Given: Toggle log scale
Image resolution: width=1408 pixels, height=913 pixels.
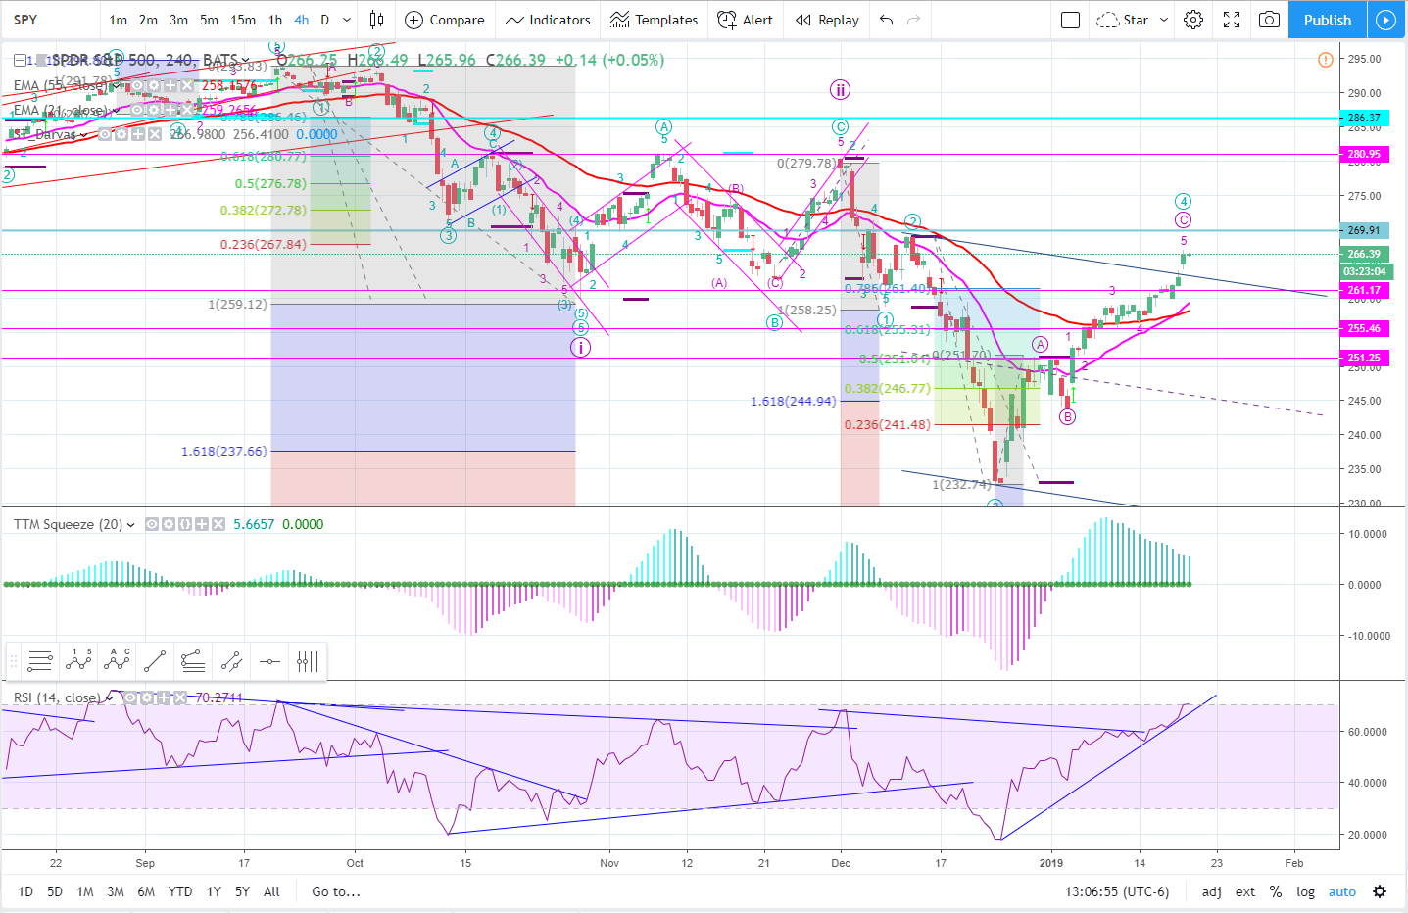Looking at the screenshot, I should pos(1305,891).
